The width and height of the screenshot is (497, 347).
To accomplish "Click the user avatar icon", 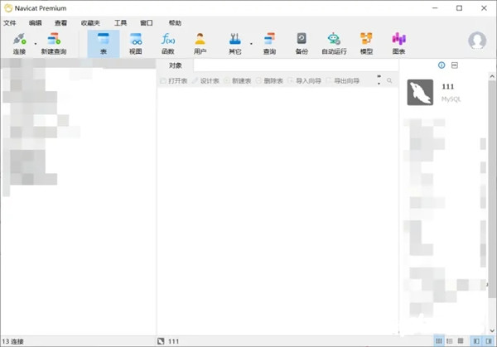I will [x=477, y=41].
